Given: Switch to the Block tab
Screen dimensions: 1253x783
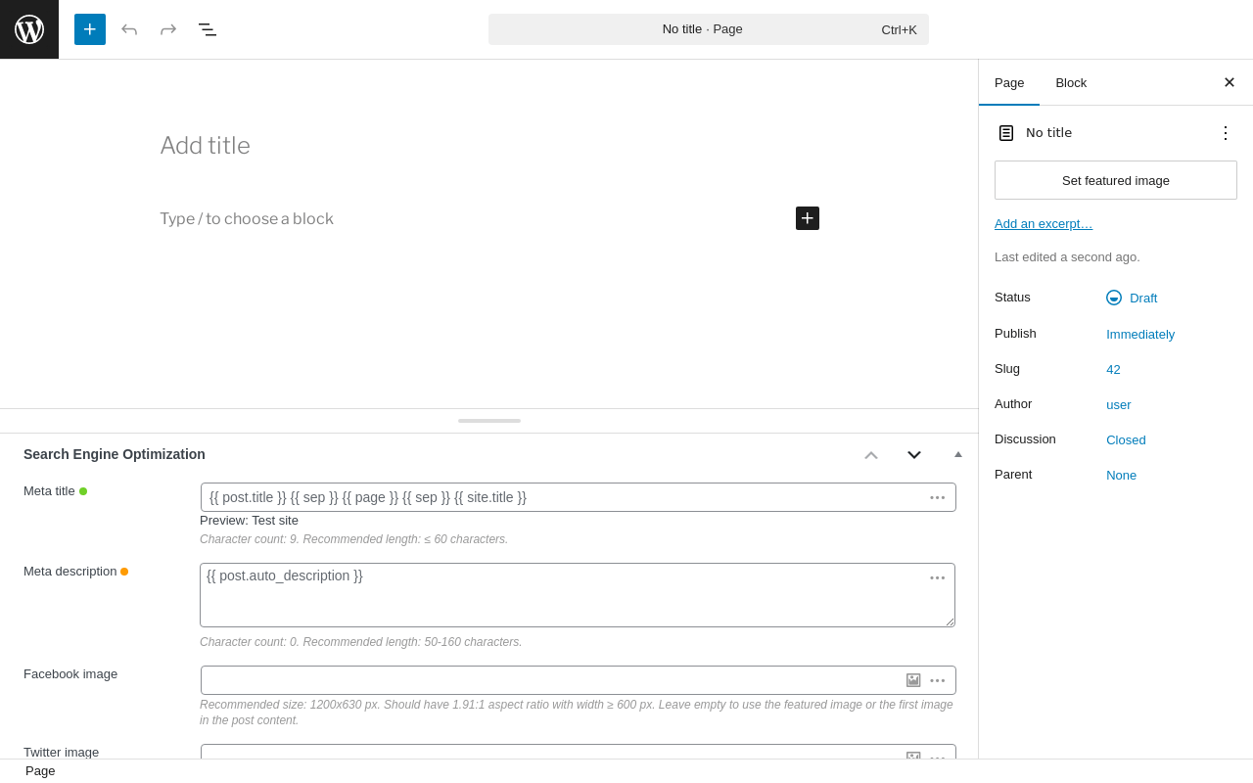Looking at the screenshot, I should pyautogui.click(x=1071, y=83).
